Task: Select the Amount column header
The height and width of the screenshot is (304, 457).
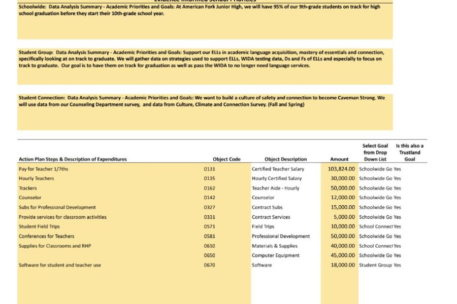Action: 339,159
